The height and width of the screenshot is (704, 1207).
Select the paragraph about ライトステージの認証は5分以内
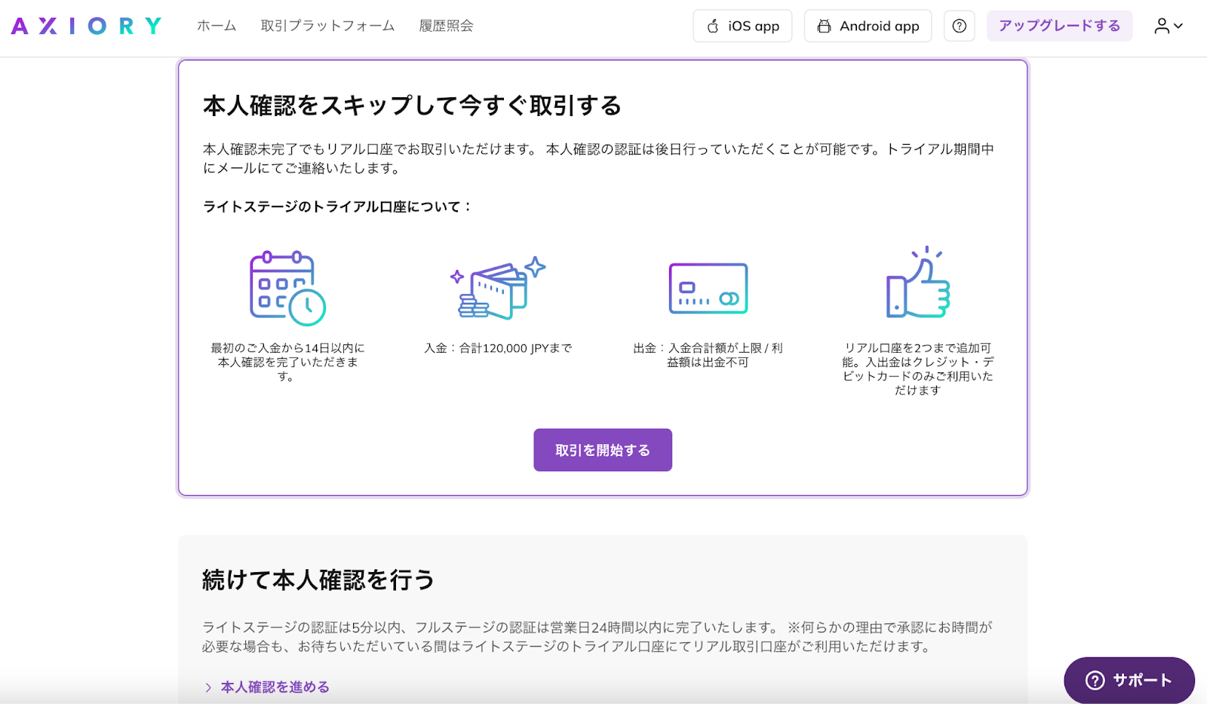(597, 637)
